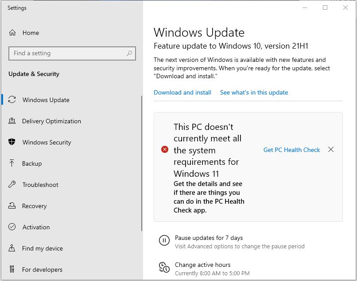Open See what's in this update

tap(254, 92)
